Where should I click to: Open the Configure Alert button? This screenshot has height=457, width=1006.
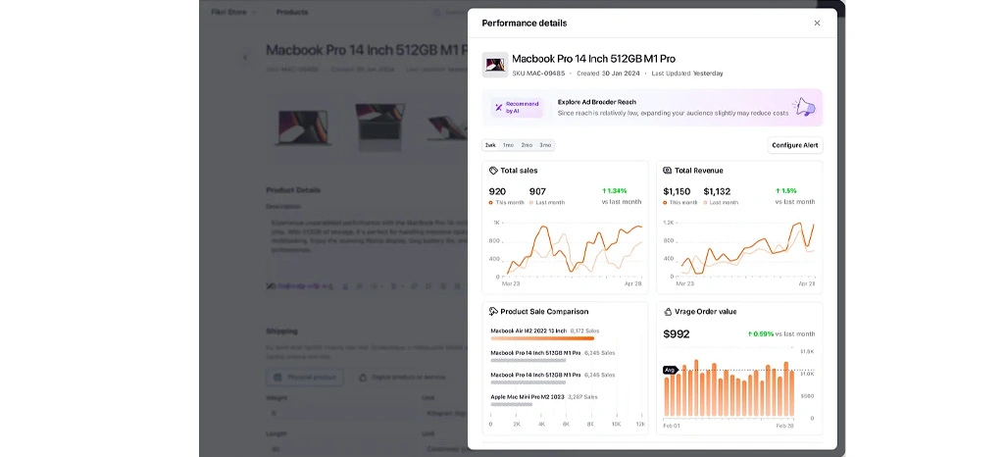click(x=795, y=145)
